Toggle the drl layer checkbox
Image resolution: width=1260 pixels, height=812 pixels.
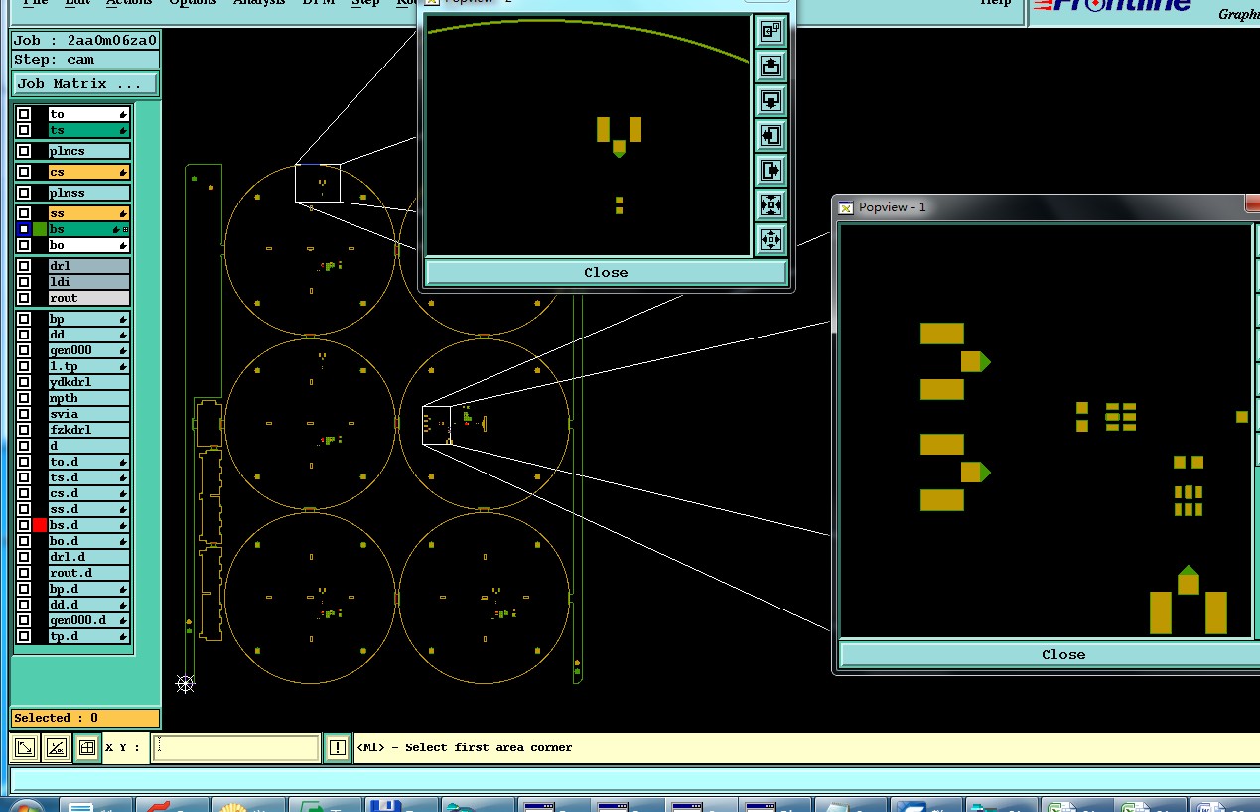[x=24, y=267]
